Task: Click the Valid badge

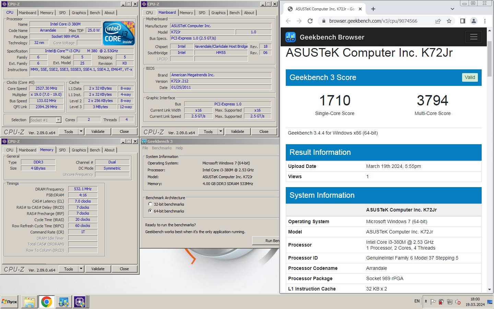Action: [x=470, y=77]
